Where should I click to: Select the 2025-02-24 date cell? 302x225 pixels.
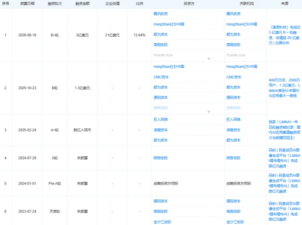tap(27, 130)
